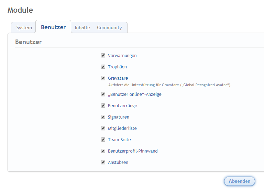Switch to the System tab
Viewport: 264px width, 190px height.
pos(24,27)
